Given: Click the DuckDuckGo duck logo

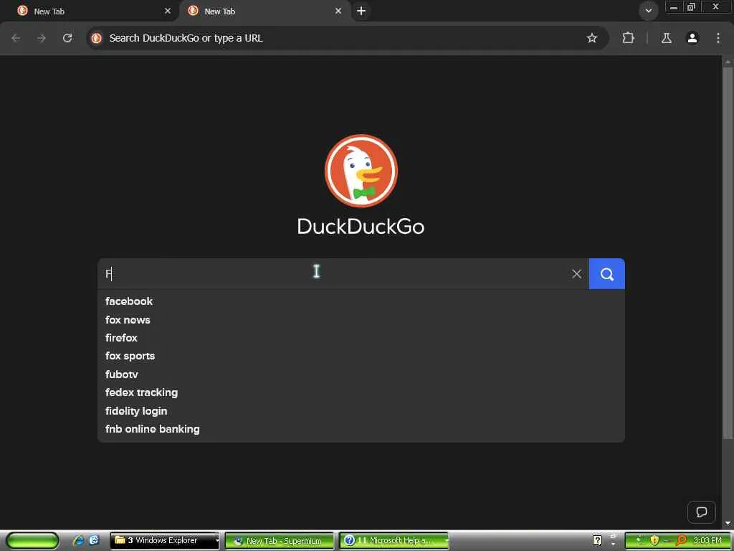Looking at the screenshot, I should click(x=361, y=171).
